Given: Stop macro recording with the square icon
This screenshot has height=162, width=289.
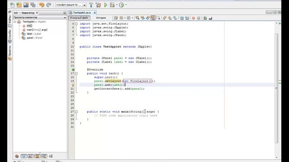Looking at the screenshot, I should click(199, 18).
